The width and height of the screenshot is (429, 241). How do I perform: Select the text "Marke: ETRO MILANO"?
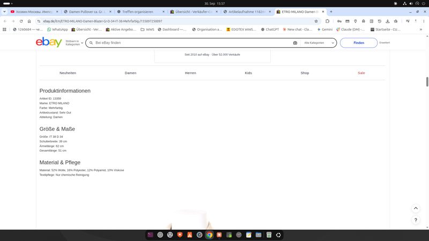coord(54,103)
